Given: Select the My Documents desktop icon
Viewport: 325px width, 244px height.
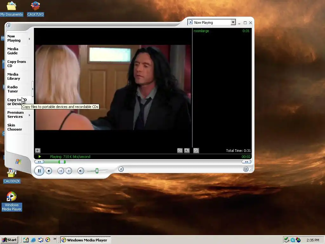Looking at the screenshot, I should [11, 9].
